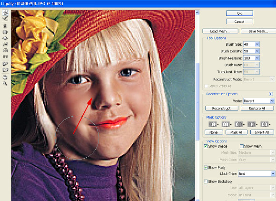Click the Brush Pressure value field

[x=249, y=58]
